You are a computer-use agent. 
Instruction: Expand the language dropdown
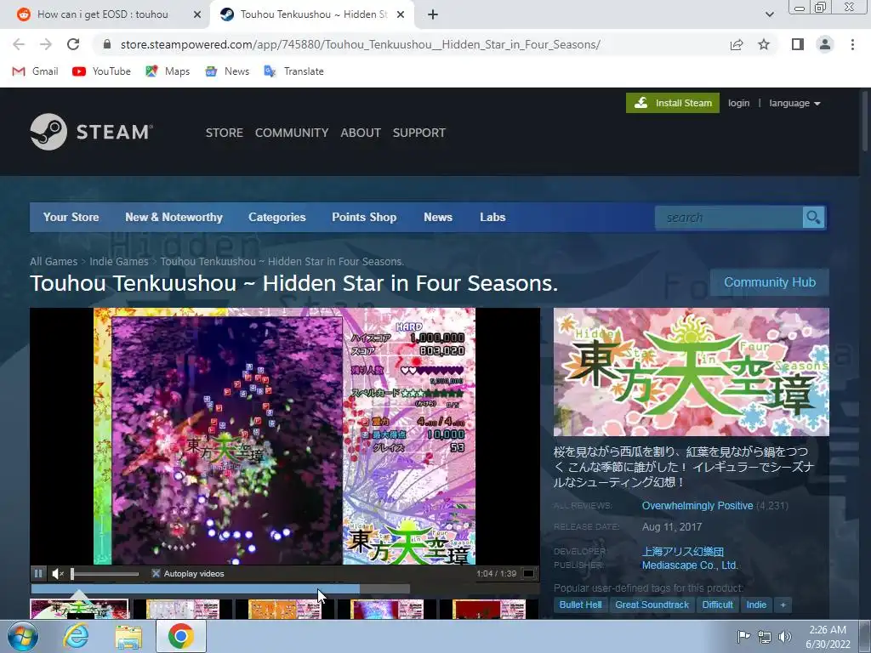[x=794, y=103]
